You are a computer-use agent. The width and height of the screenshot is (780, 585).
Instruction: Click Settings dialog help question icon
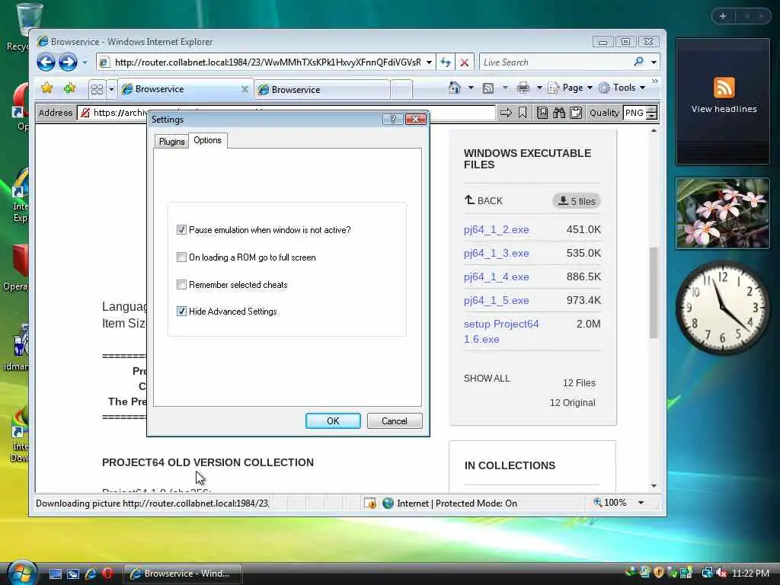tap(393, 120)
